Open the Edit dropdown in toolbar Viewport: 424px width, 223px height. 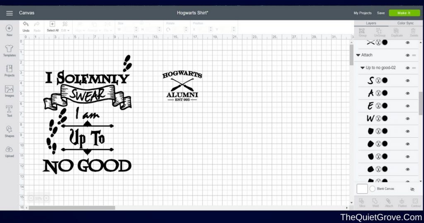pos(65,27)
